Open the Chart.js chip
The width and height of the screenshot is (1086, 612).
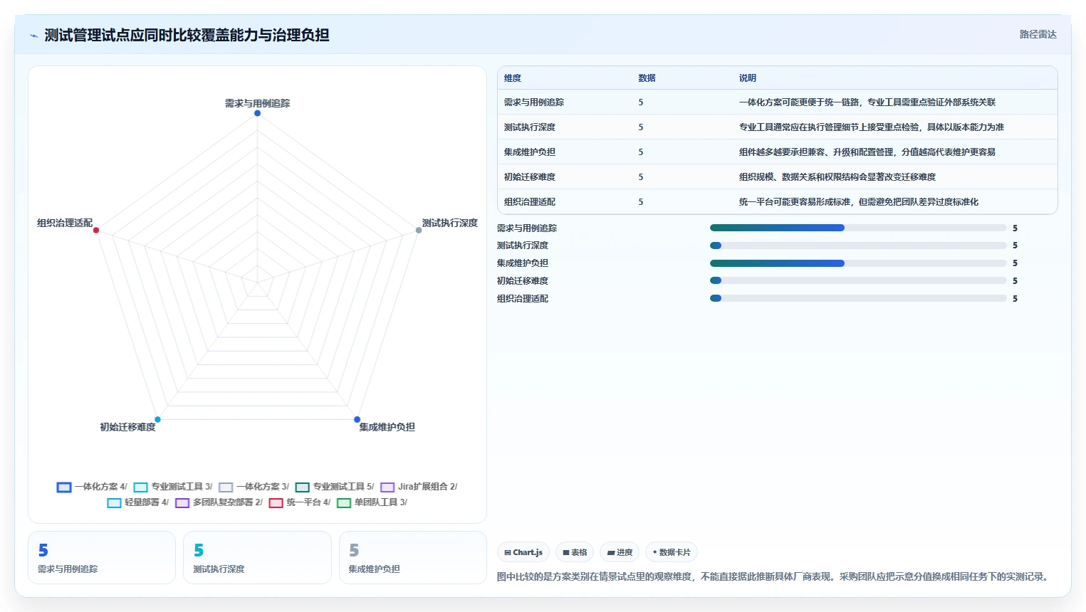point(523,552)
